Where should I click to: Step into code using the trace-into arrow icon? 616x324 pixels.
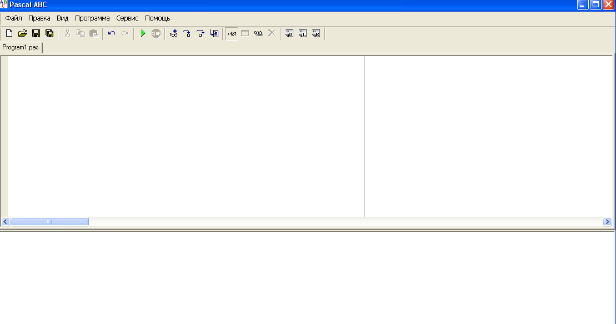187,33
